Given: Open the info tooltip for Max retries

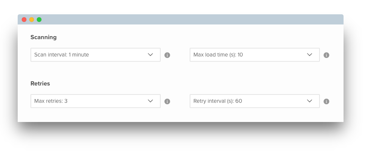Looking at the screenshot, I should pyautogui.click(x=167, y=102).
